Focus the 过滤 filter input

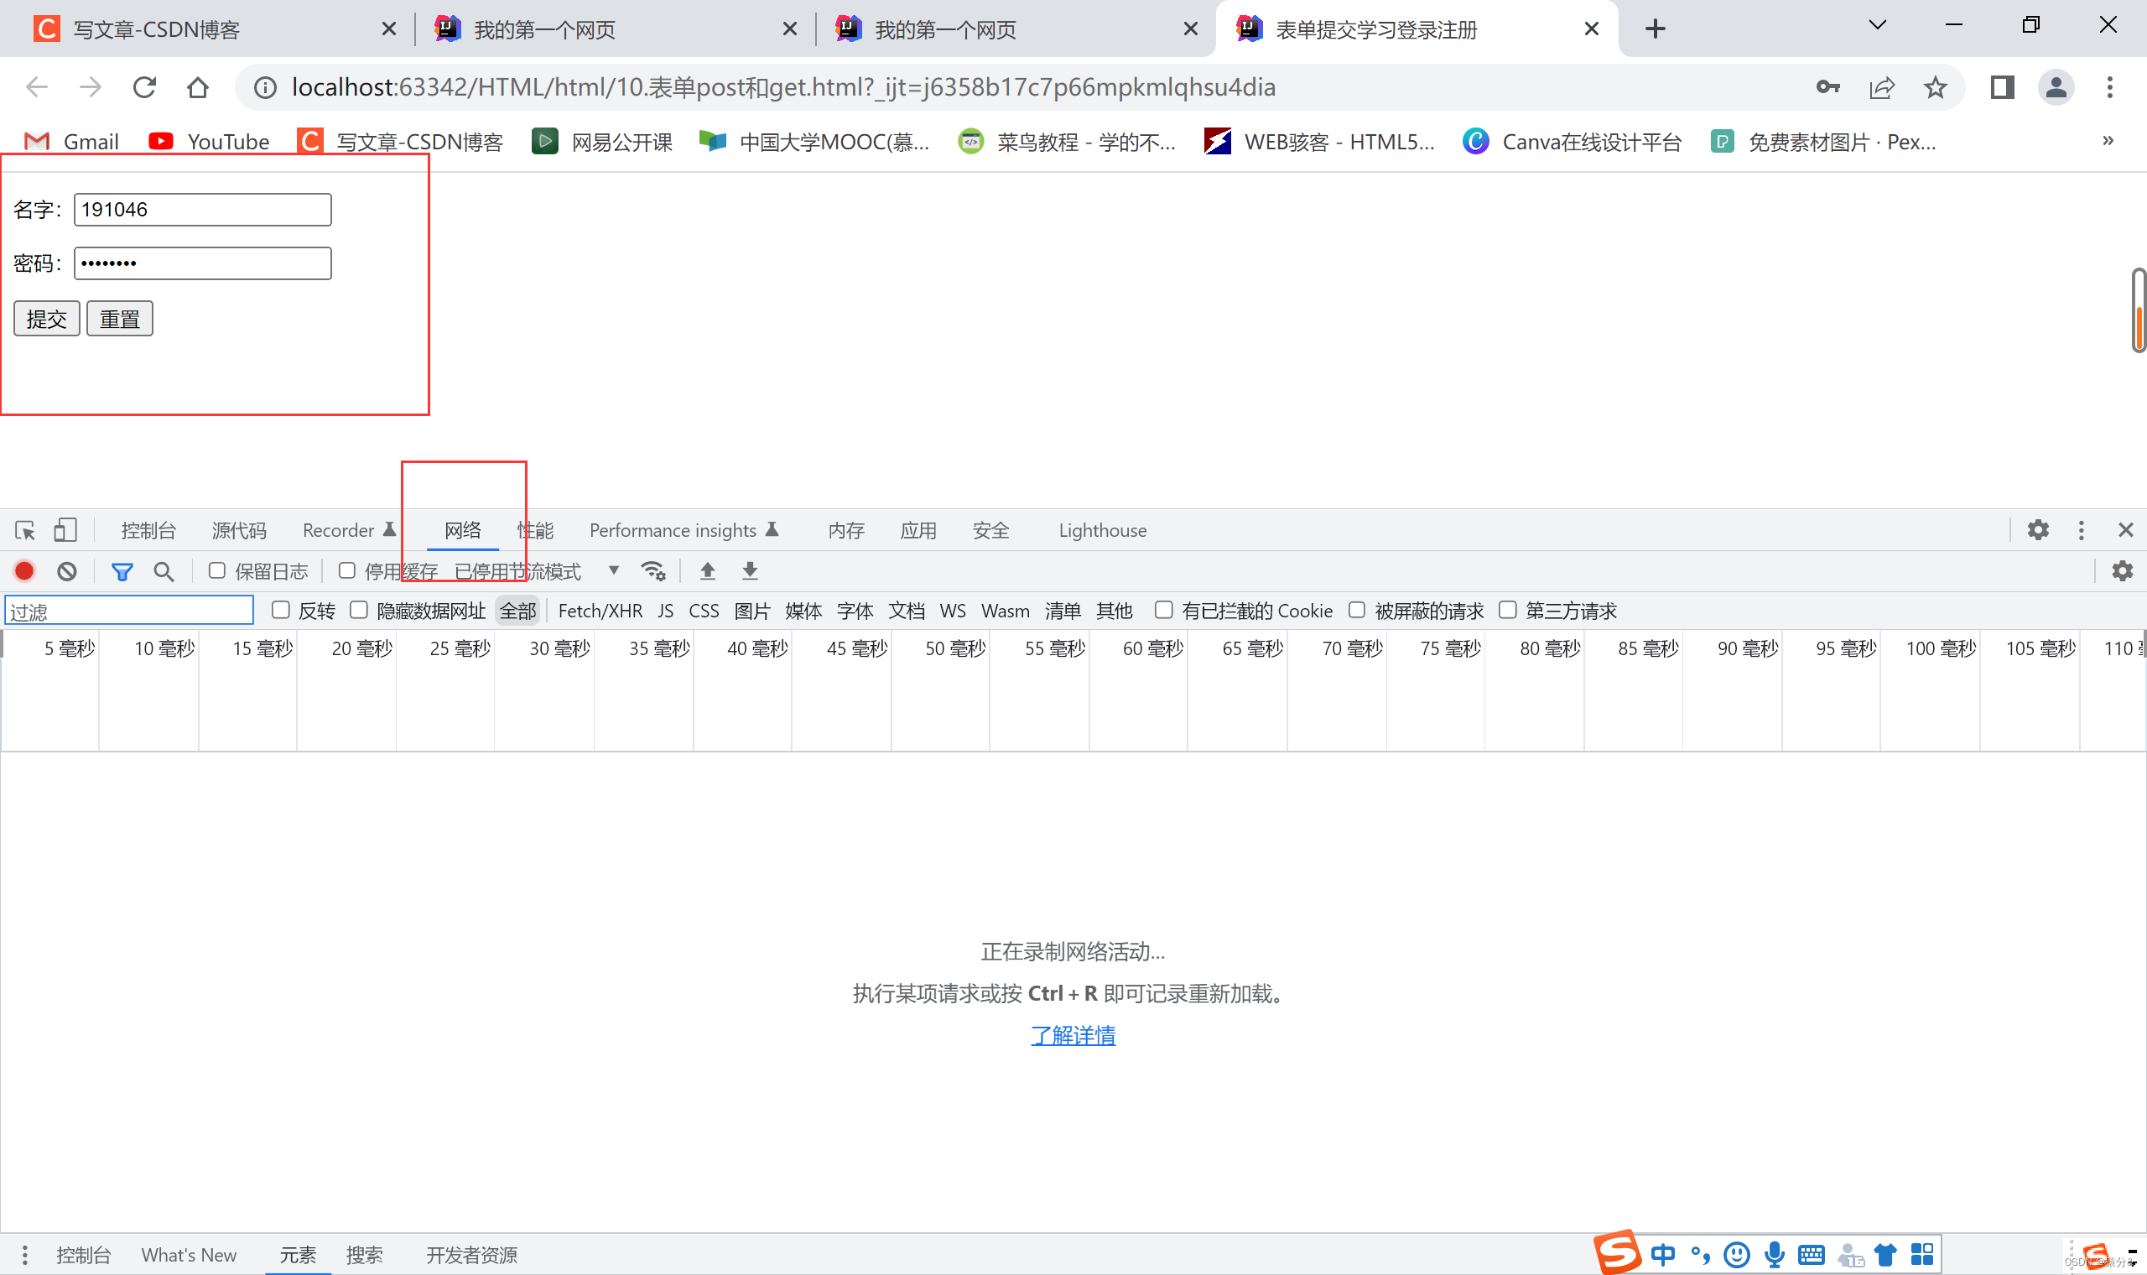pyautogui.click(x=130, y=611)
